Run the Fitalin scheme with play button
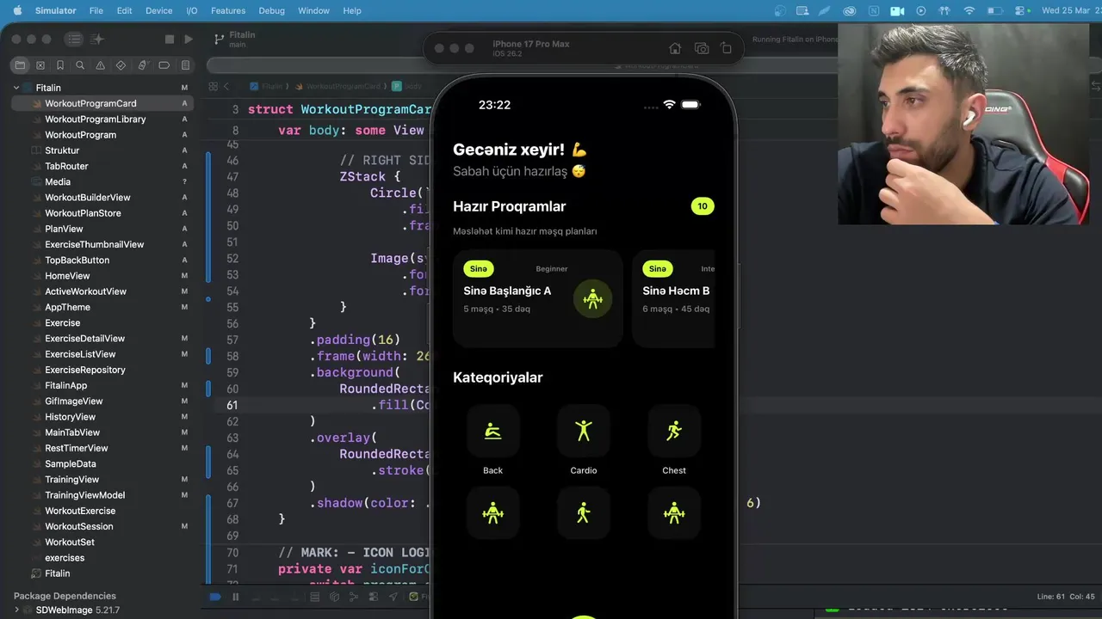The height and width of the screenshot is (619, 1102). [189, 39]
